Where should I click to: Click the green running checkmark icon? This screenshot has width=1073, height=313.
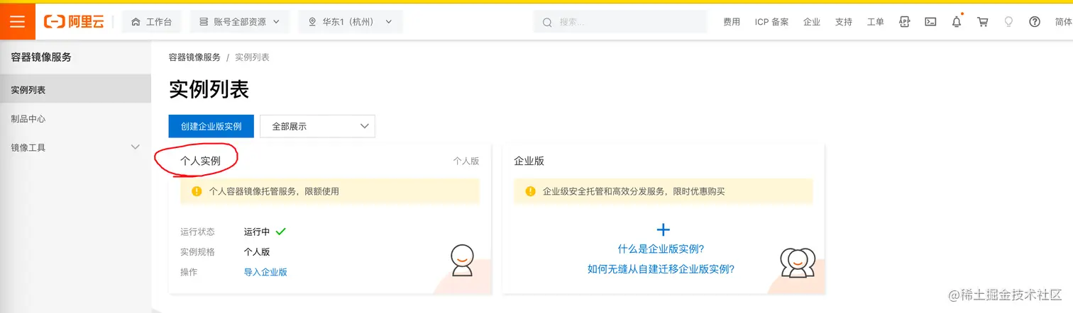280,231
